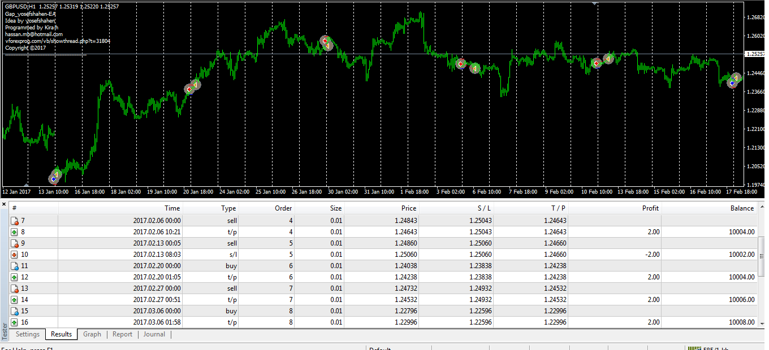
Task: Click the buy order icon on row 11
Action: [15, 266]
